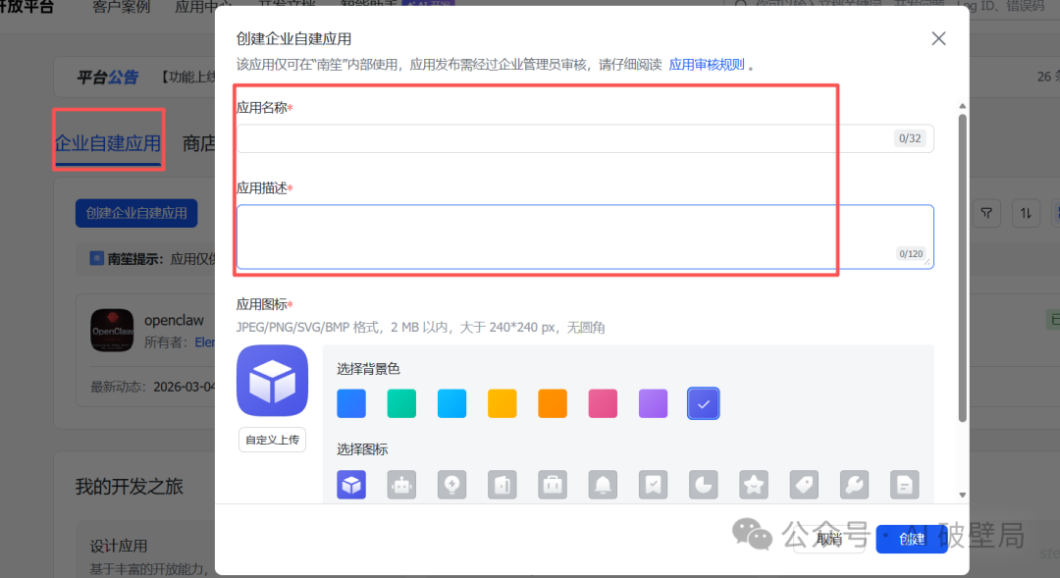
Task: Switch to 企业自建应用 tab
Action: [108, 142]
